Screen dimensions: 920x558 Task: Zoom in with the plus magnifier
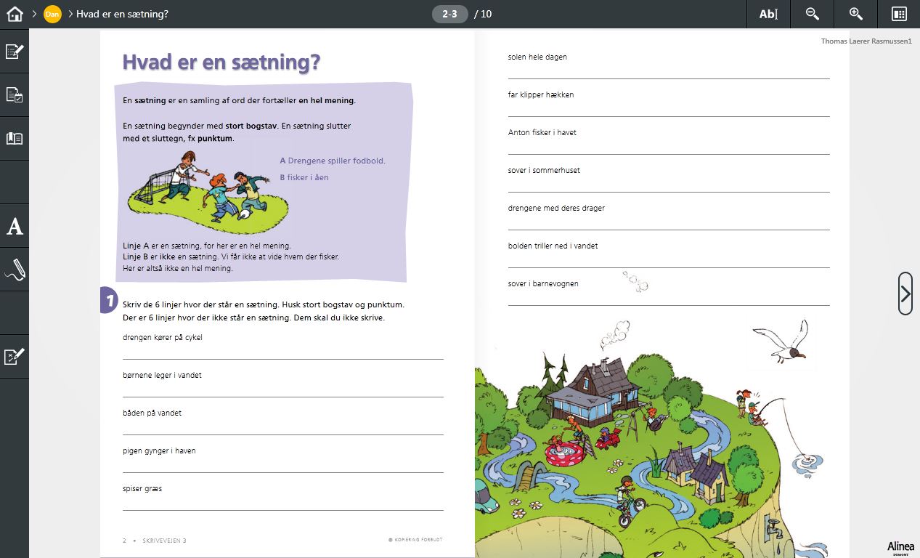(855, 14)
